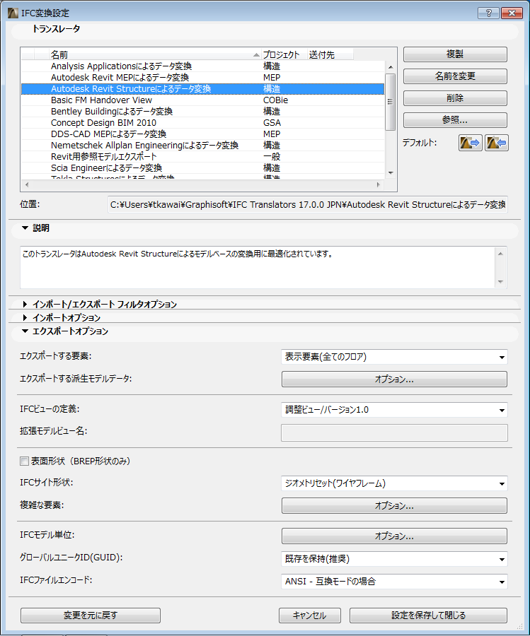Select Bentley Buildingによるデータ変換 translator
Screen dimensions: 530x636
(202, 112)
